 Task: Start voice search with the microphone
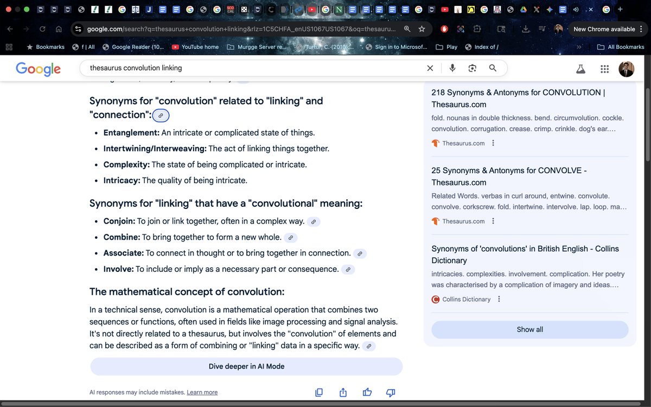pyautogui.click(x=452, y=68)
